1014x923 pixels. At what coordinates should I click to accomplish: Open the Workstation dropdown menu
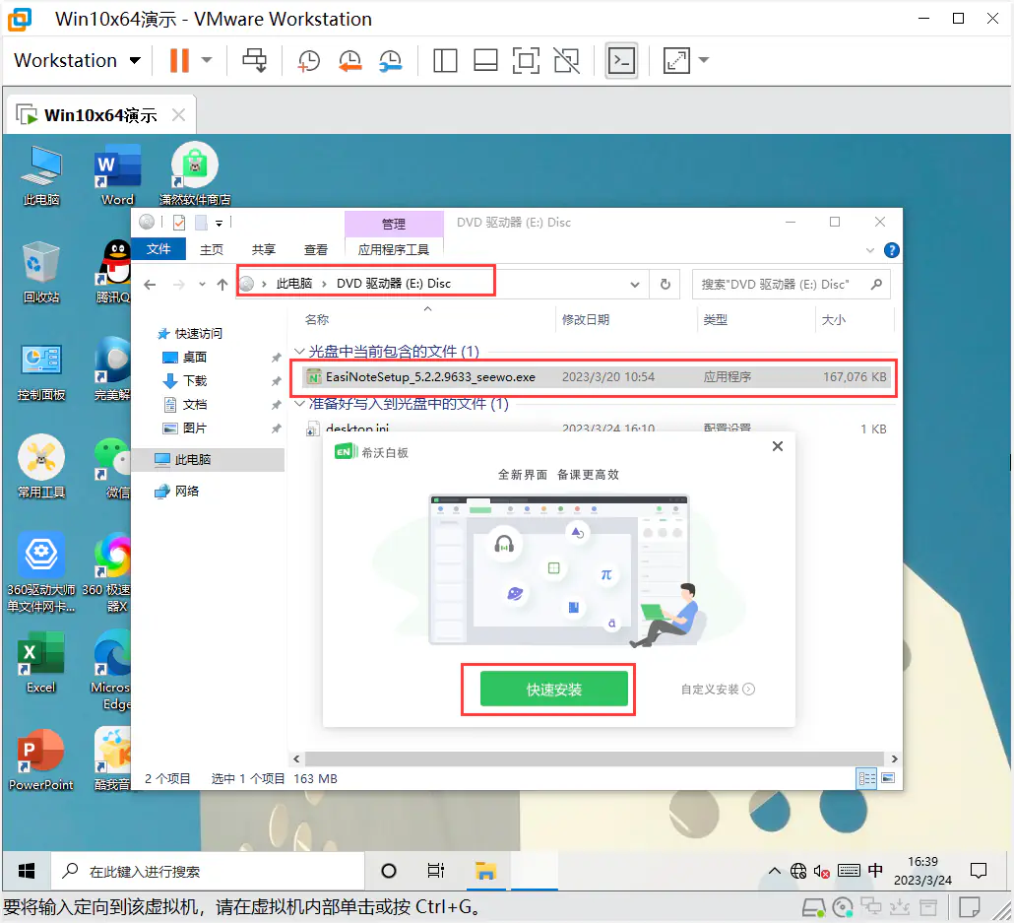(78, 61)
